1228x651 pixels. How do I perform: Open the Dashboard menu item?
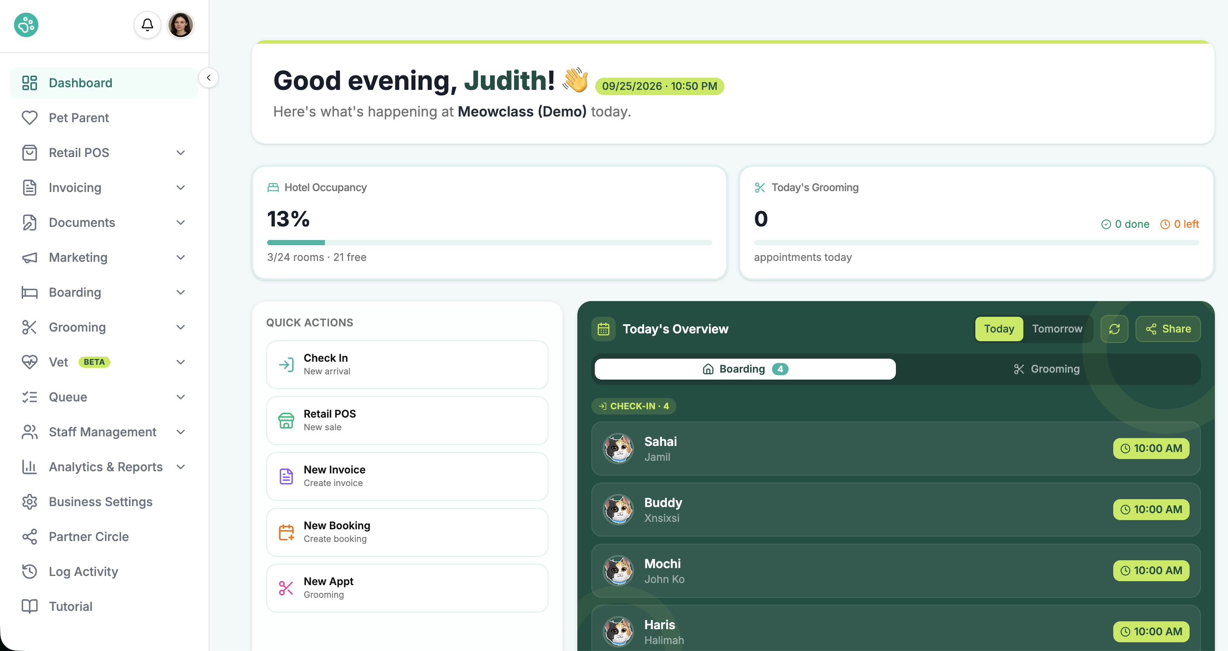104,83
